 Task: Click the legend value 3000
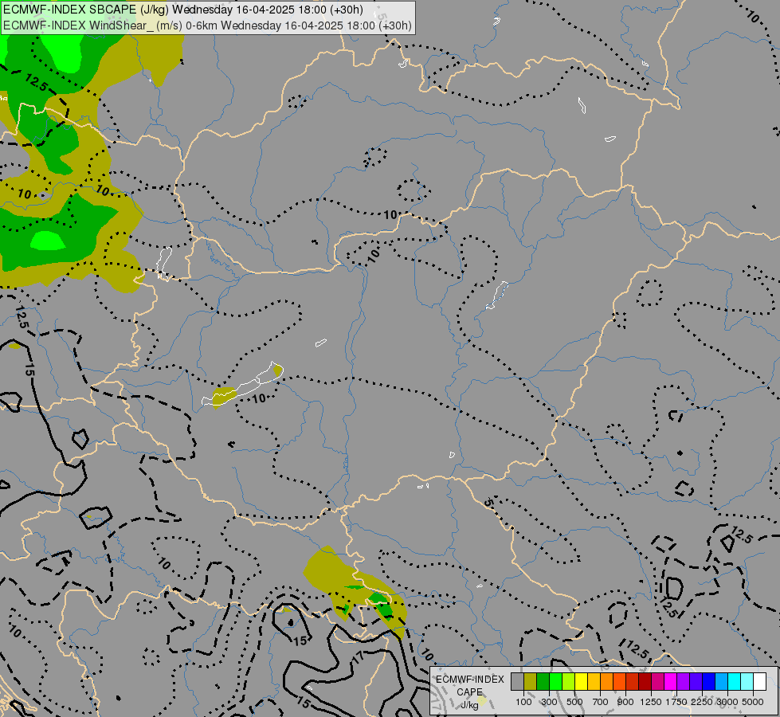pos(727,702)
